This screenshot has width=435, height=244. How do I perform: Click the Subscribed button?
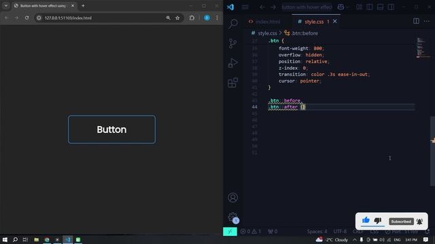[401, 222]
